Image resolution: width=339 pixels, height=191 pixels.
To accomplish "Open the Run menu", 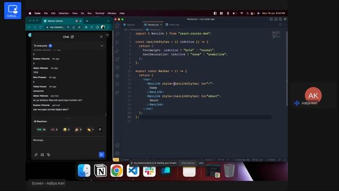I will coord(90,13).
